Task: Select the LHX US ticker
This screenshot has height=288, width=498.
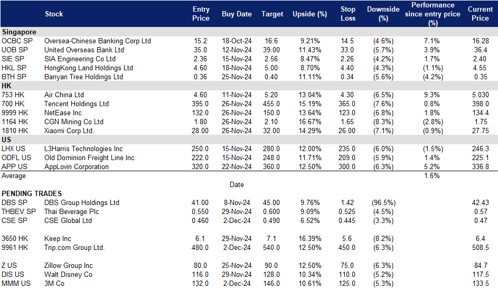Action: click(x=13, y=149)
